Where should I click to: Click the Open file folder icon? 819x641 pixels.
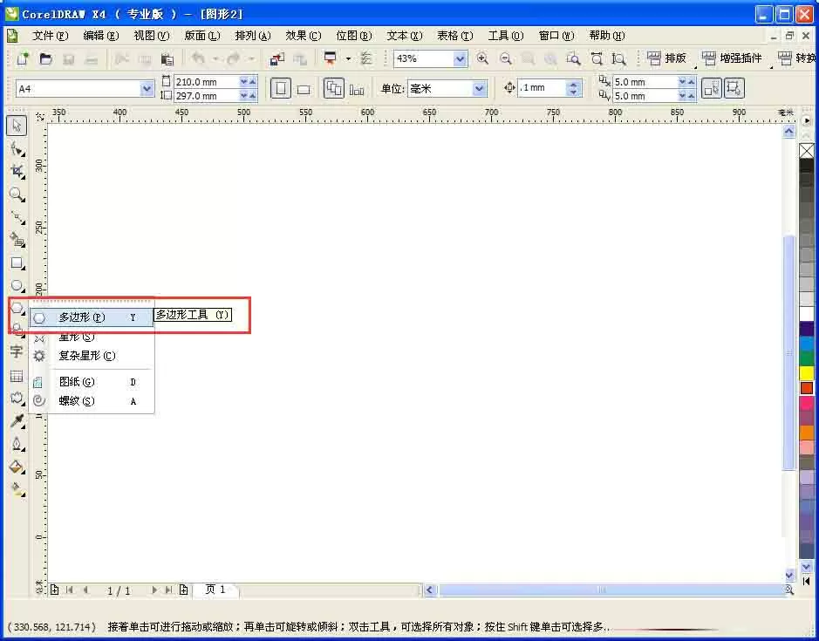click(x=46, y=58)
